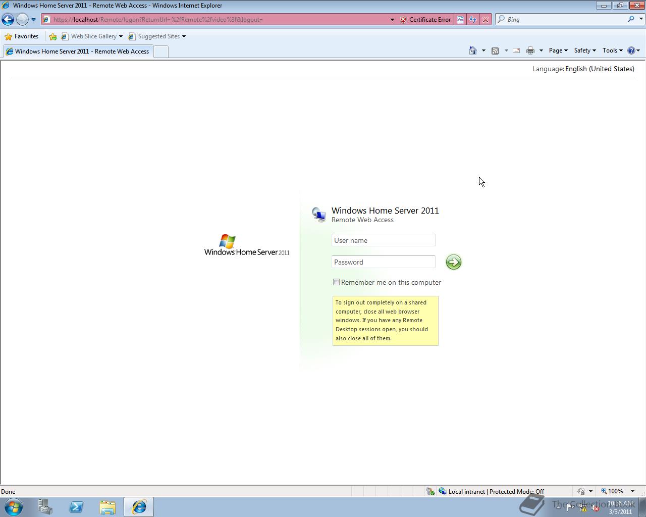This screenshot has height=517, width=646.
Task: Click the Internet Explorer taskbar button
Action: tap(139, 507)
